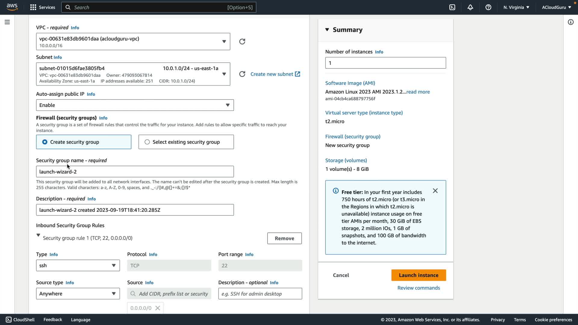Refresh the Subnet list
Image resolution: width=578 pixels, height=325 pixels.
[242, 74]
